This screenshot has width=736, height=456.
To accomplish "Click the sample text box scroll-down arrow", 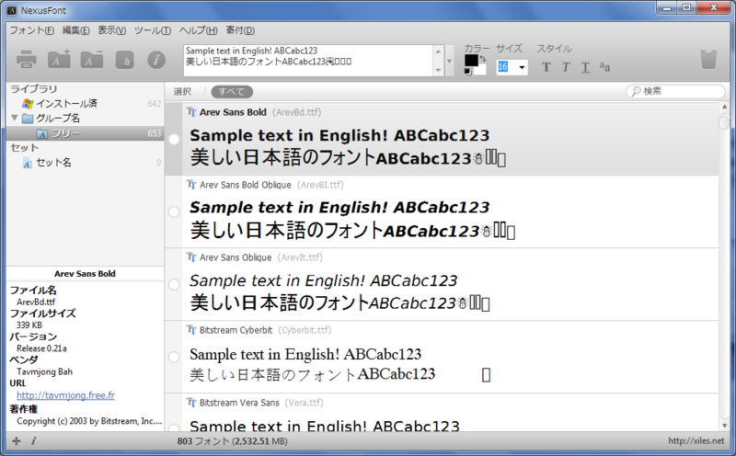I will 439,71.
